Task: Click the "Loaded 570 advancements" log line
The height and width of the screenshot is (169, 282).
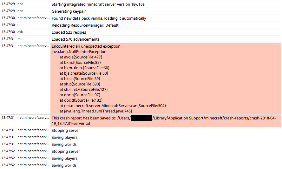Action: coord(75,39)
